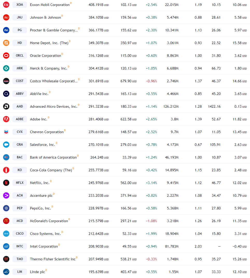This screenshot has width=250, height=278.
Task: Click price 679.90 USD for Costco
Action: point(129,81)
